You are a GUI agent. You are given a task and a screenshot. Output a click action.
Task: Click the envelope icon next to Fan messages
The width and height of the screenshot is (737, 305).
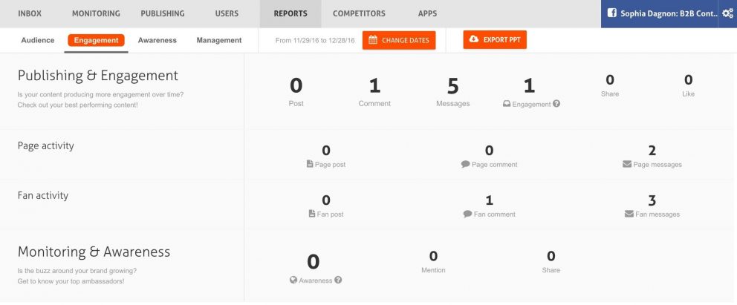tap(629, 214)
